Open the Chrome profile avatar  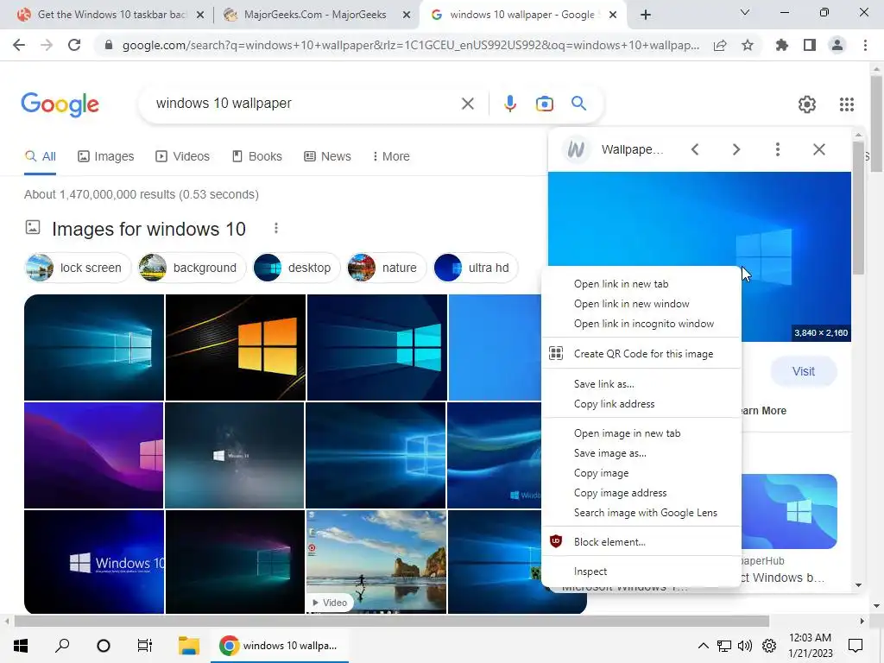click(x=837, y=45)
